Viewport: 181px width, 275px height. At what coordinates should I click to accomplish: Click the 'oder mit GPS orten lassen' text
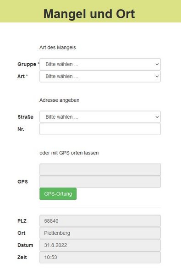pos(69,153)
